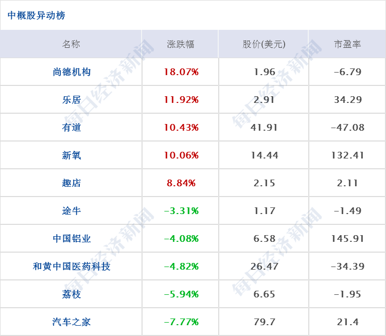Click the 途牛 stock link
Image resolution: width=386 pixels, height=336 pixels.
[x=72, y=211]
